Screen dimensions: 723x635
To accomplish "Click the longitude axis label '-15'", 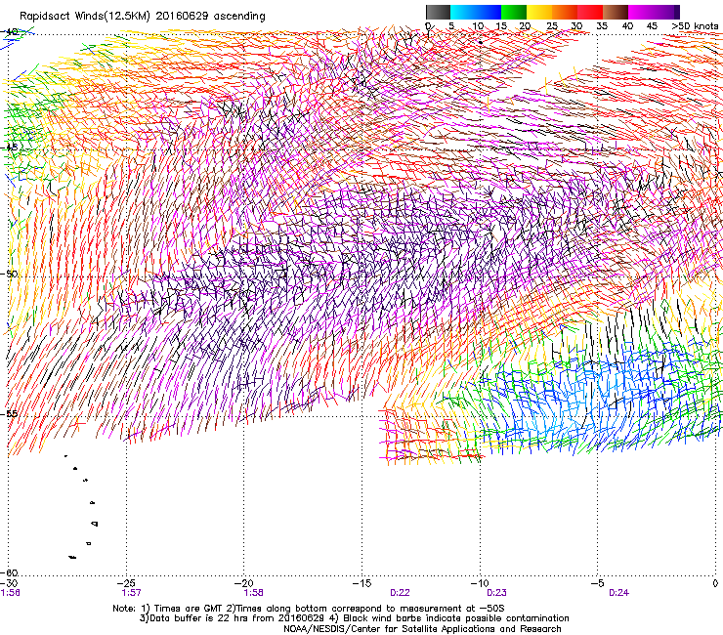I will 362,583.
